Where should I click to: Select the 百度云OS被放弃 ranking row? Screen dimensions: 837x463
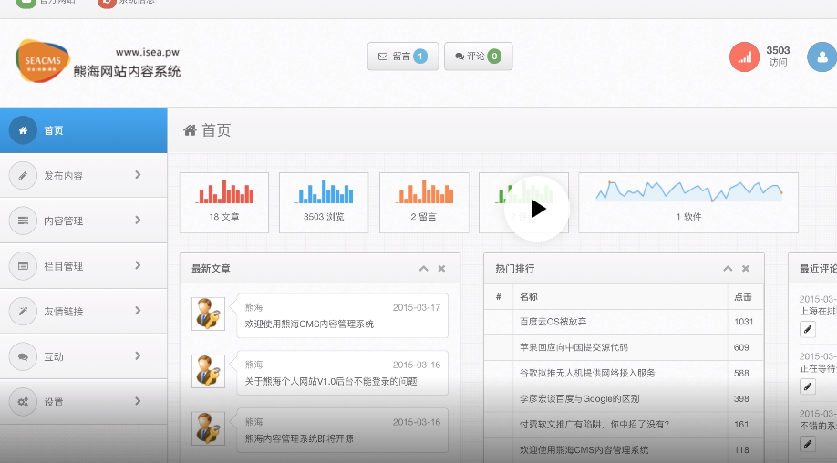tap(624, 322)
